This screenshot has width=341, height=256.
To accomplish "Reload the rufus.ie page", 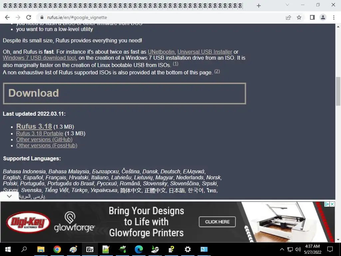I will (29, 17).
